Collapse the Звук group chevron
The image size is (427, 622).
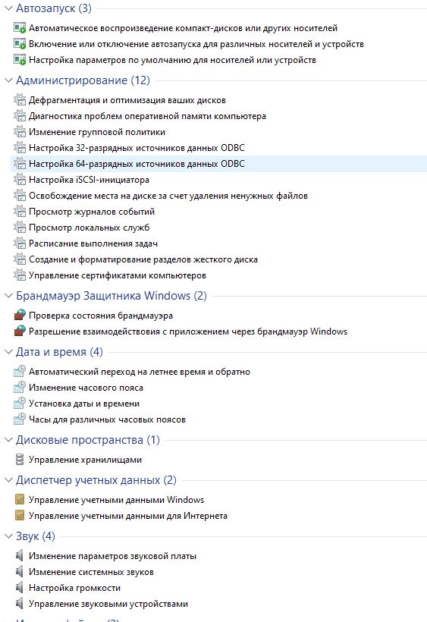pos(8,536)
